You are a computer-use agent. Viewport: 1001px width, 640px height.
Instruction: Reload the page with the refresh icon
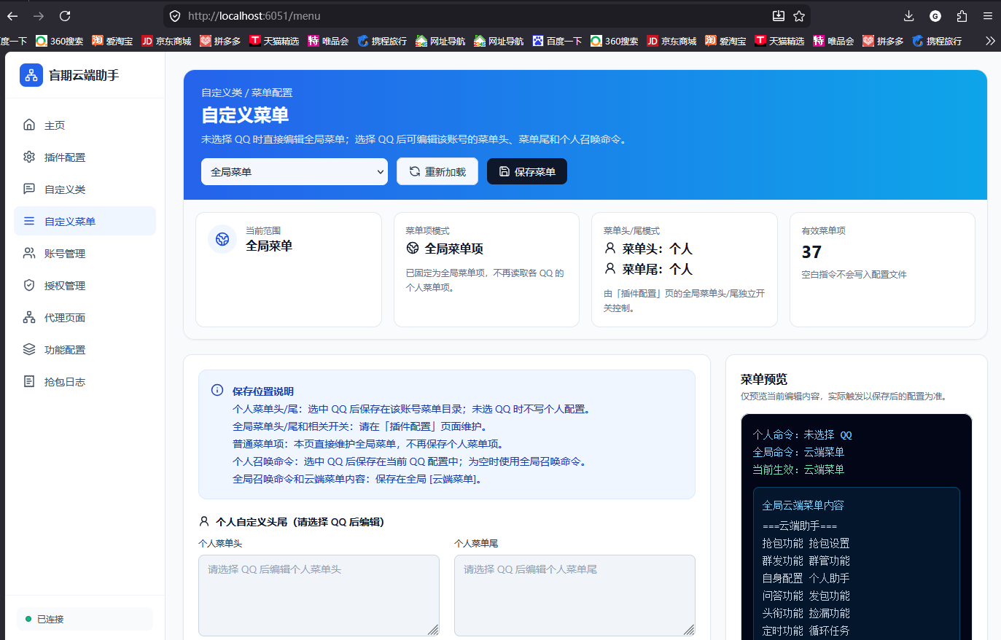pyautogui.click(x=65, y=16)
